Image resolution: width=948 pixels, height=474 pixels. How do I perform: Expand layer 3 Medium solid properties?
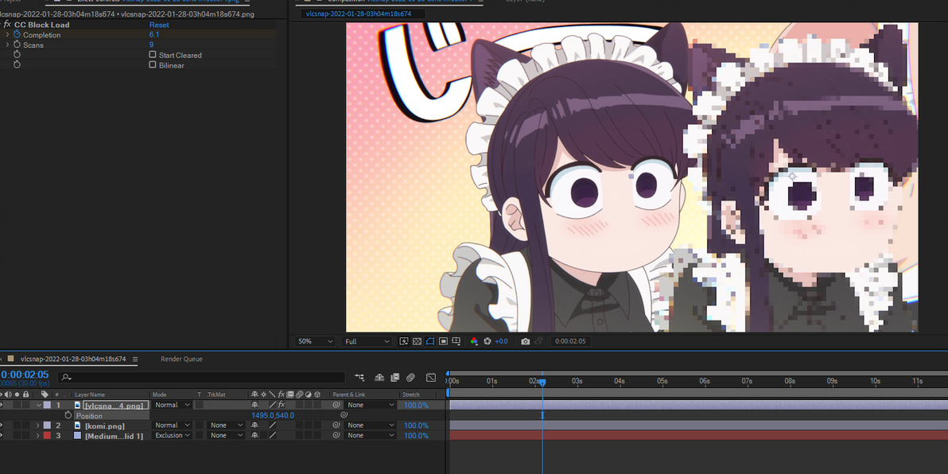[37, 435]
